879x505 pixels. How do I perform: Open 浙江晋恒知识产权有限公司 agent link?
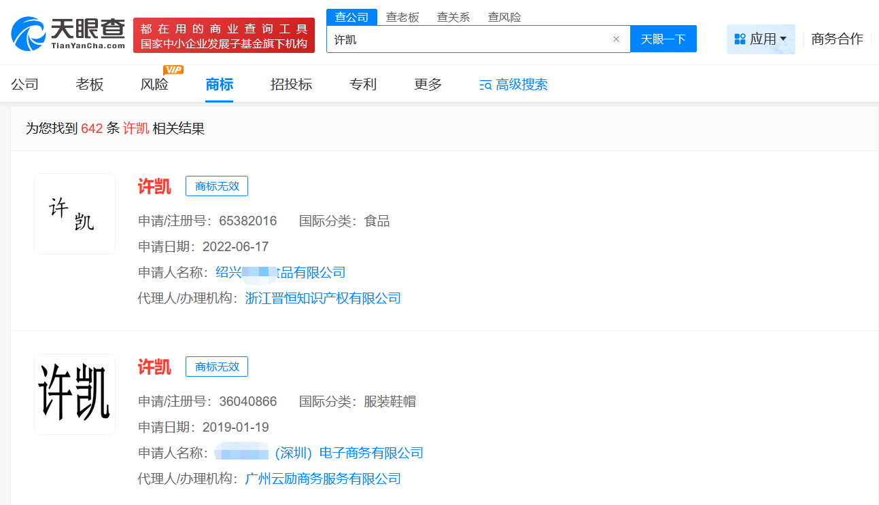pos(323,298)
